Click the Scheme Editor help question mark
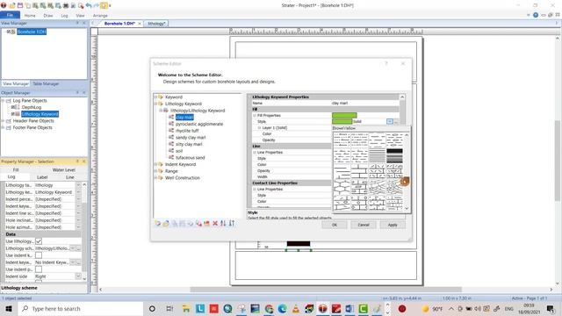562x316 pixels. point(386,63)
